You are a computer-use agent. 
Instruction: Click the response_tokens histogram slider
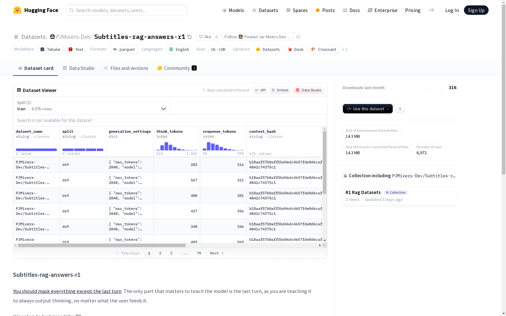coord(223,146)
